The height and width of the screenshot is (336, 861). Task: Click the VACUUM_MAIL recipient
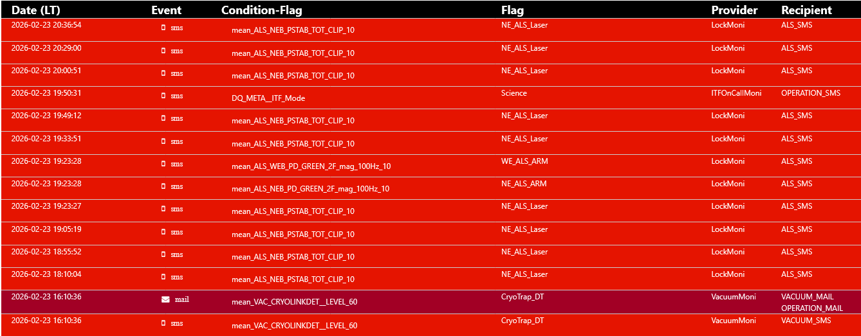[x=807, y=297]
